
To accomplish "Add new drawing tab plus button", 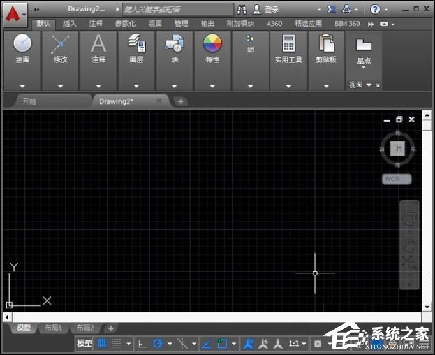I will [x=181, y=101].
